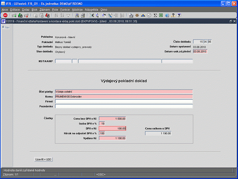Click the Sazba DPH v % field
The height and width of the screenshot is (179, 238).
click(x=102, y=124)
